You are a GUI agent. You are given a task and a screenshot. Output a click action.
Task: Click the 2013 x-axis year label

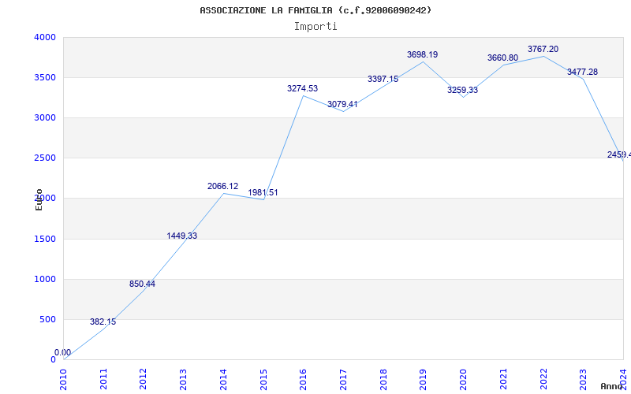(184, 379)
